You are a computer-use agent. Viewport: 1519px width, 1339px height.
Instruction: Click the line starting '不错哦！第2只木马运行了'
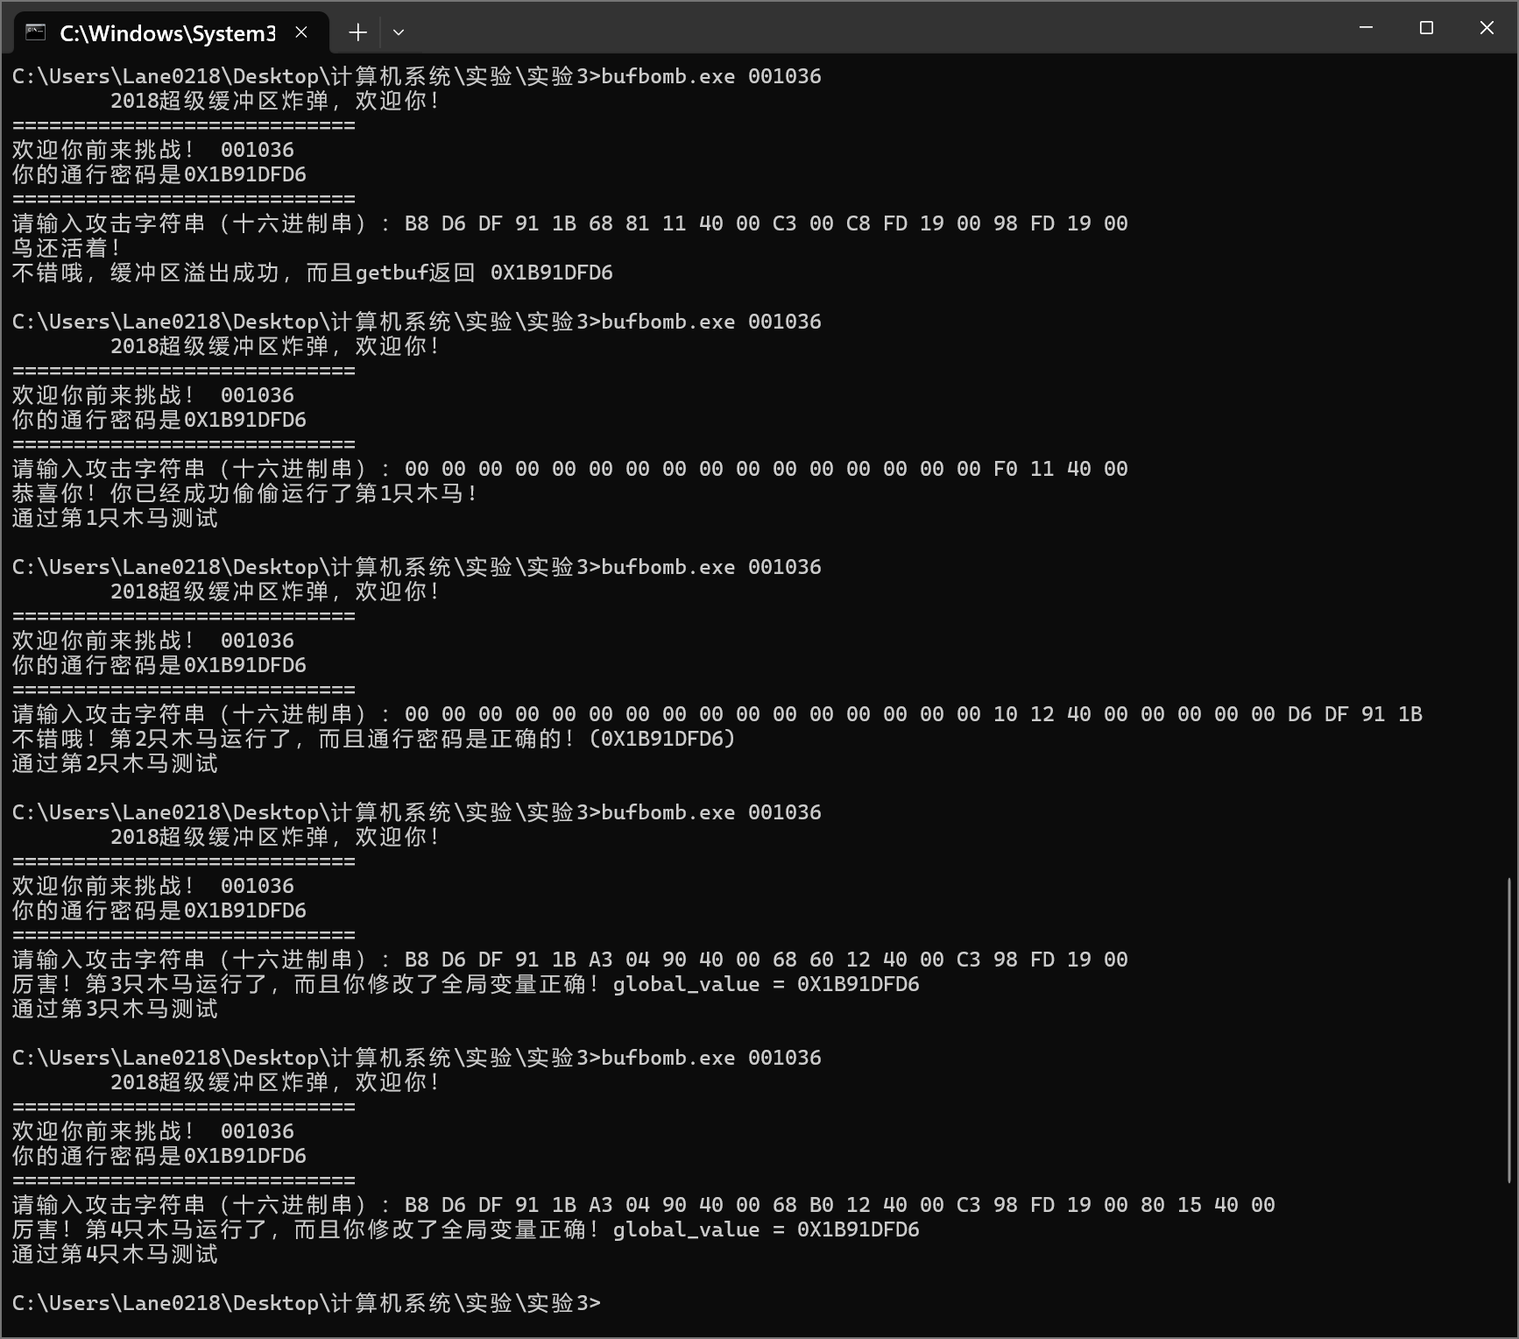tap(374, 739)
